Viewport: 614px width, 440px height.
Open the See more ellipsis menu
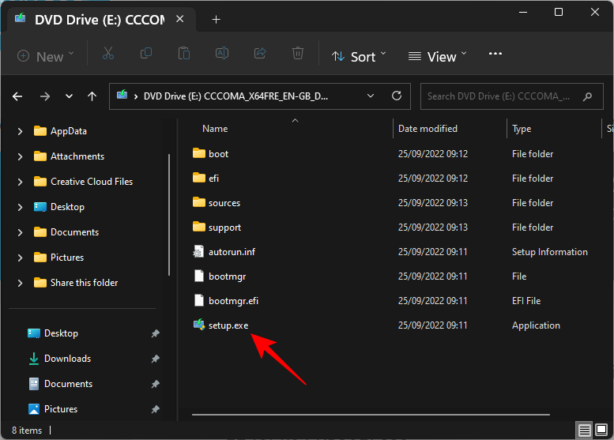[x=495, y=54]
